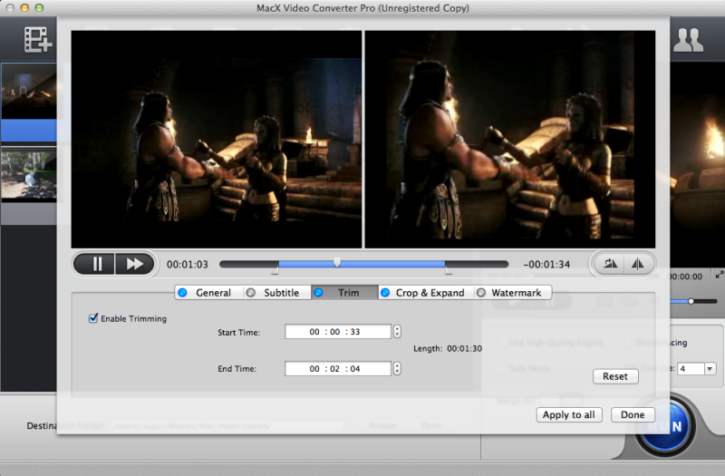This screenshot has height=476, width=725.
Task: Switch to the General tab
Action: (209, 292)
